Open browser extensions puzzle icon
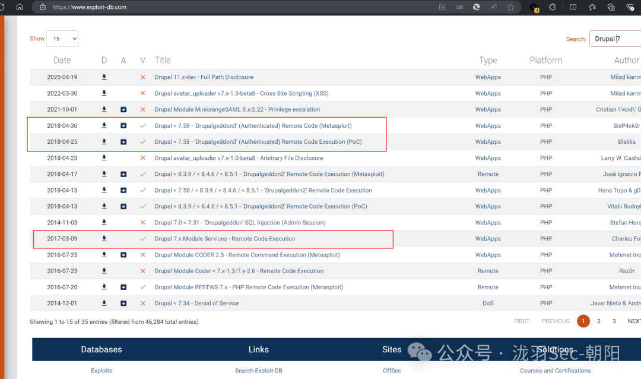This screenshot has height=379, width=641. (x=553, y=7)
